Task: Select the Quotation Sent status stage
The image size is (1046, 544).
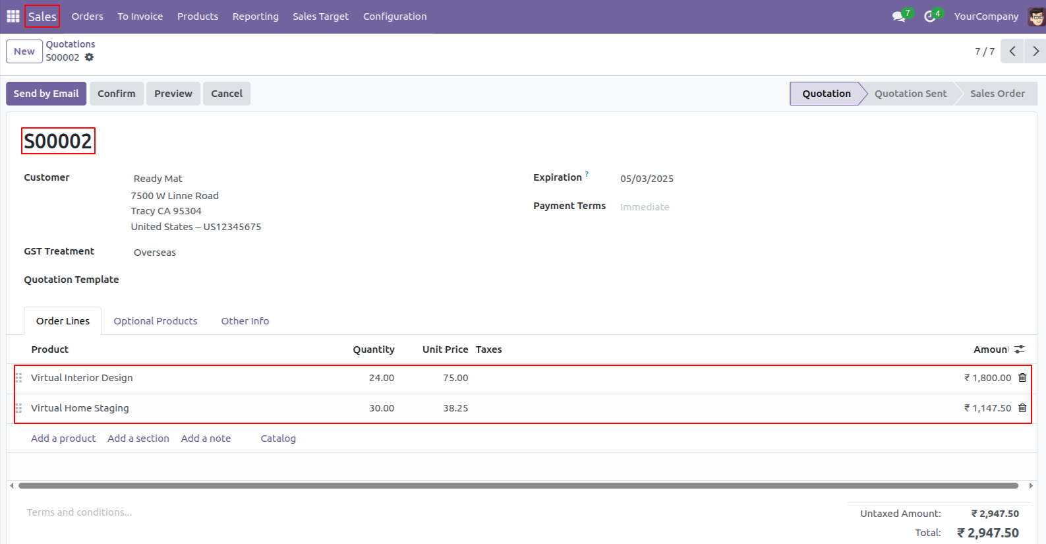Action: (x=910, y=94)
